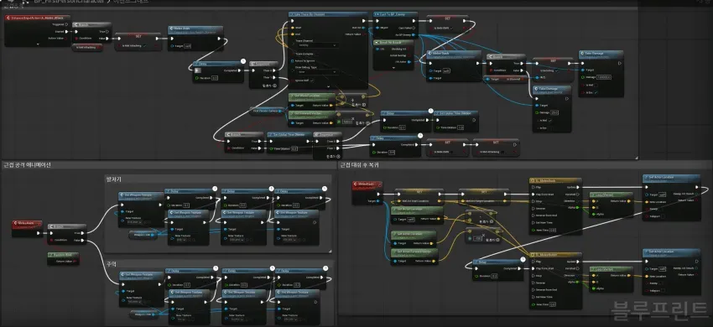Click the Target output pin on MeleeDash event
The image size is (713, 327).
click(377, 201)
